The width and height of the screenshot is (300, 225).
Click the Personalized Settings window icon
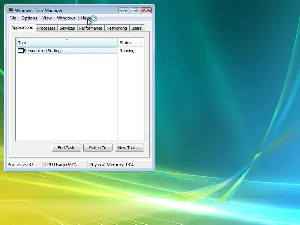click(x=21, y=51)
